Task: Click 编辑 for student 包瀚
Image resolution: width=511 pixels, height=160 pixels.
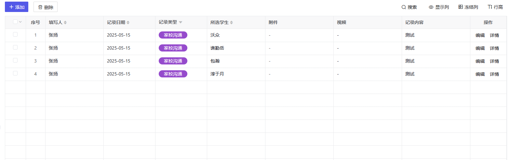Action: 480,61
